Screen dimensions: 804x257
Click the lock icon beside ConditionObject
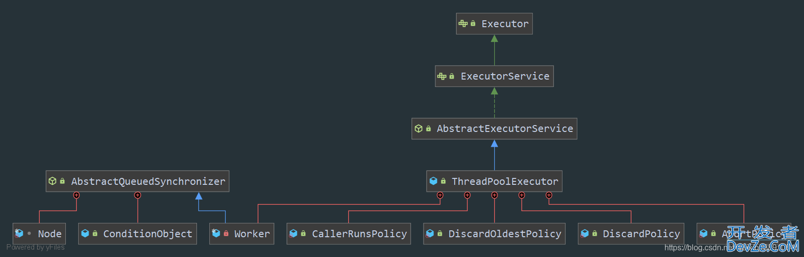click(x=95, y=233)
